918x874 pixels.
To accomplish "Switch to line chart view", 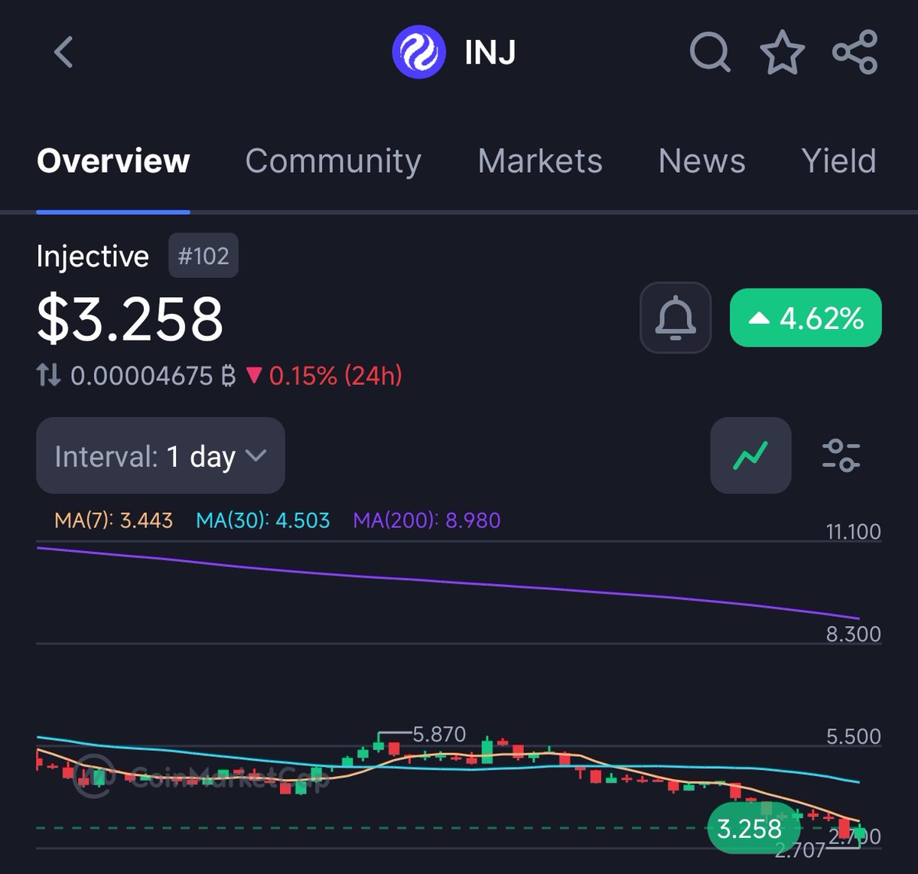I will point(750,455).
